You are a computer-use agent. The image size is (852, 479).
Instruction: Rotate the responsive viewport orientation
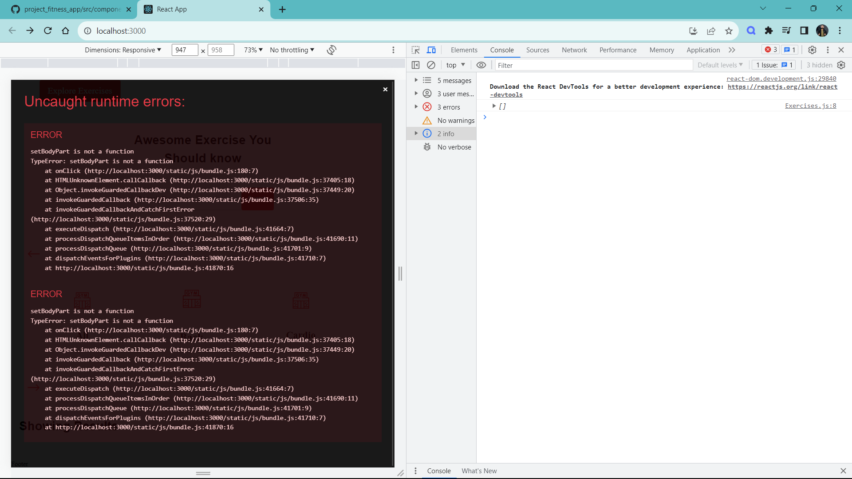pyautogui.click(x=331, y=50)
